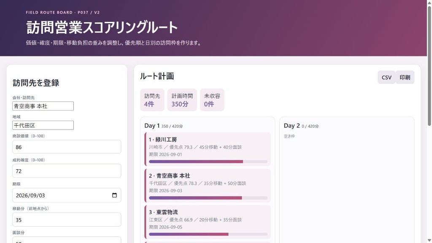Screen dimensions: 432x243
Task: Click the 期限 2026-09-03 text on 青空商事 card
Action: coord(165,190)
